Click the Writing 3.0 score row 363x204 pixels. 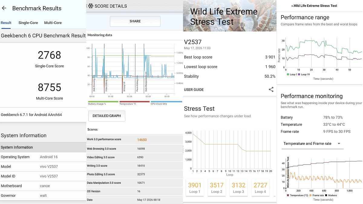click(135, 166)
